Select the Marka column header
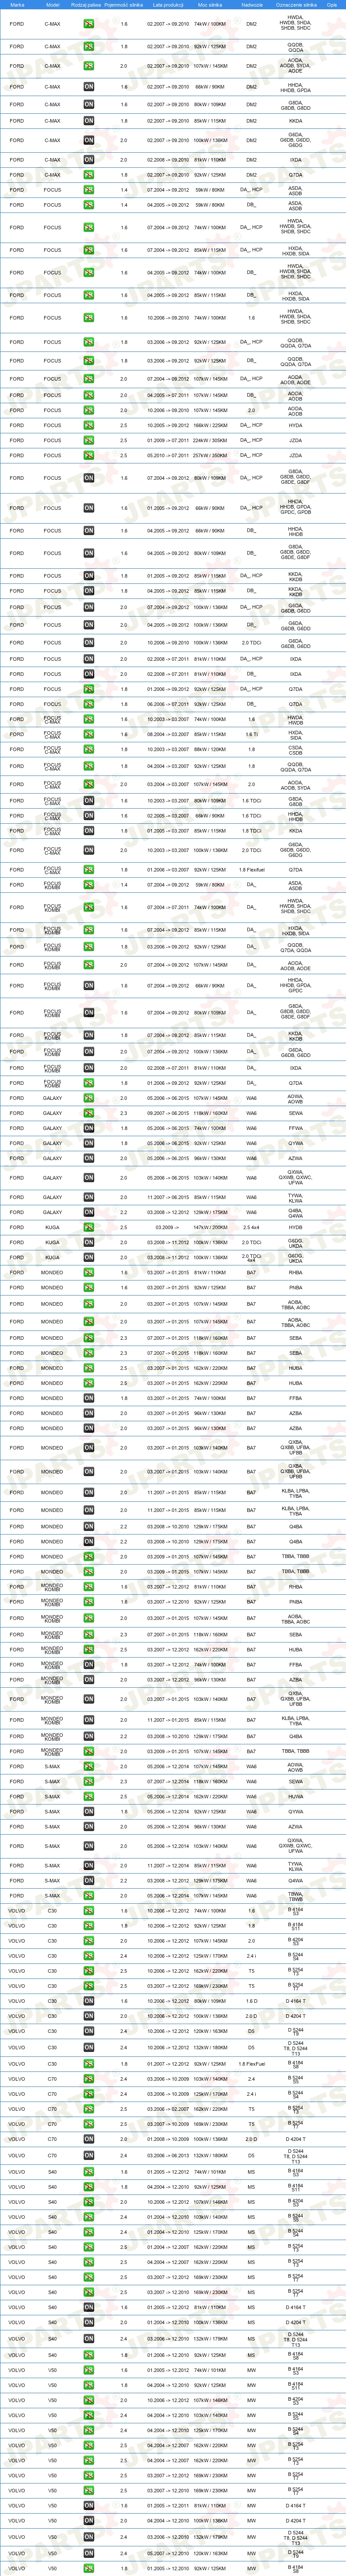The width and height of the screenshot is (346, 2576). coord(17,4)
